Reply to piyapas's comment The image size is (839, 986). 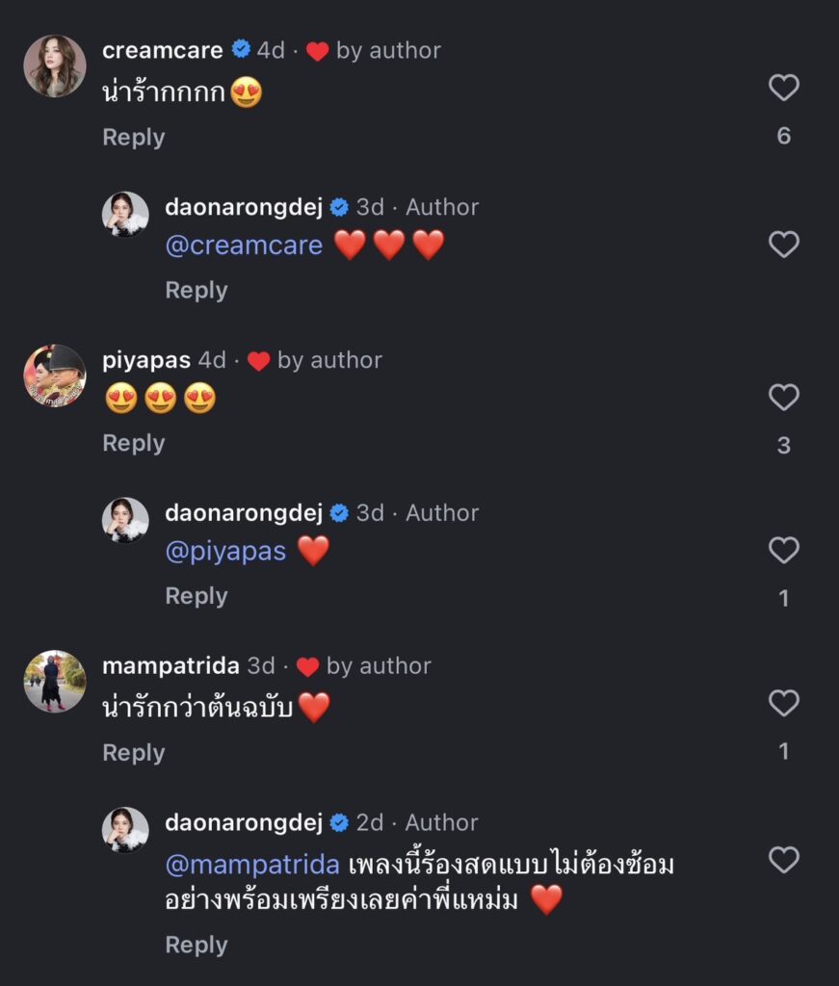tap(134, 443)
